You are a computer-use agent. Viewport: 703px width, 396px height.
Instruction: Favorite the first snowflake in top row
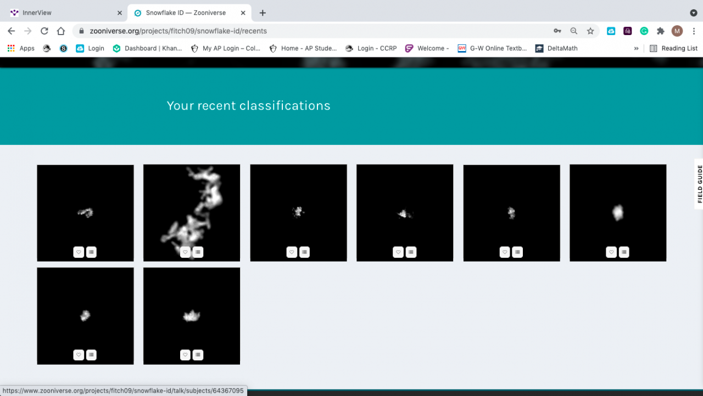(x=79, y=252)
